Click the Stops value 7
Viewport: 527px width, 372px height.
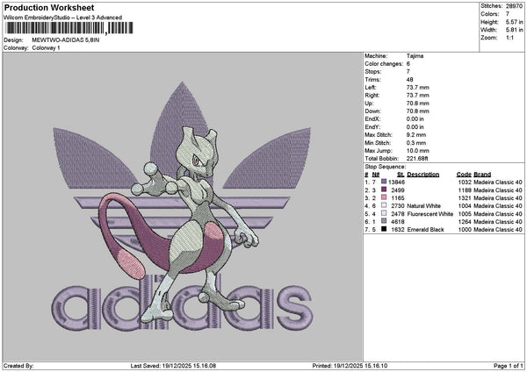[x=408, y=72]
